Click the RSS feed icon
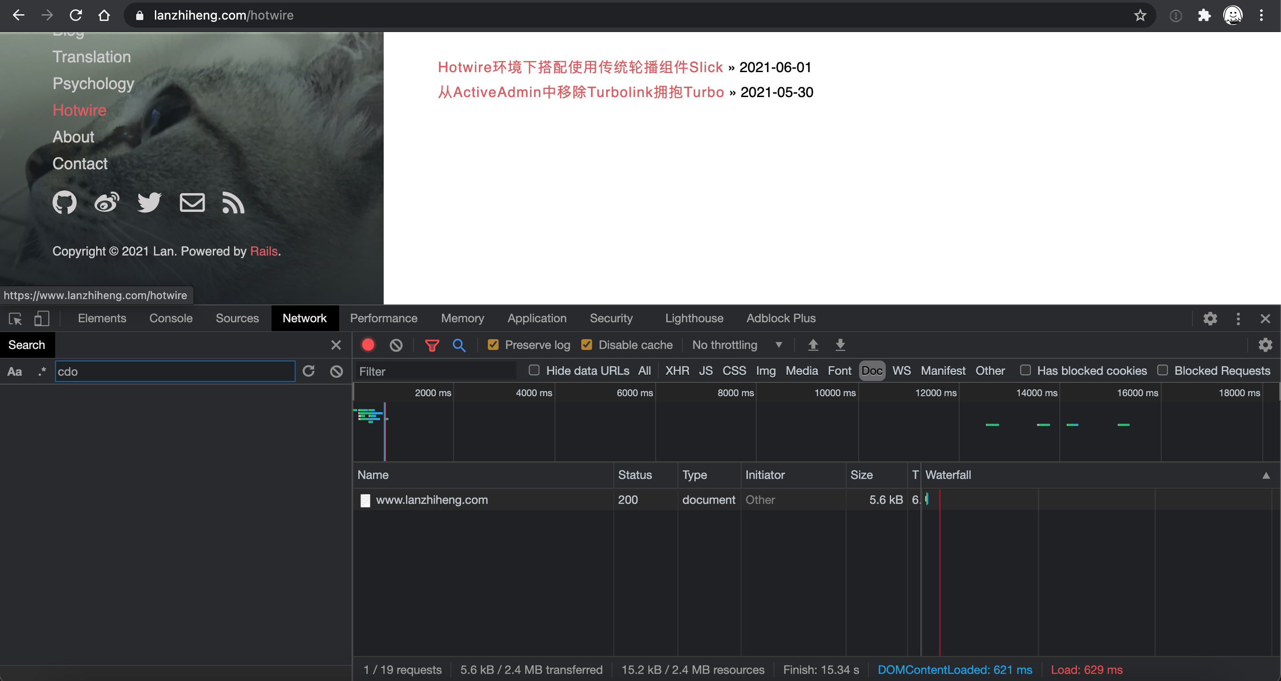 [233, 203]
